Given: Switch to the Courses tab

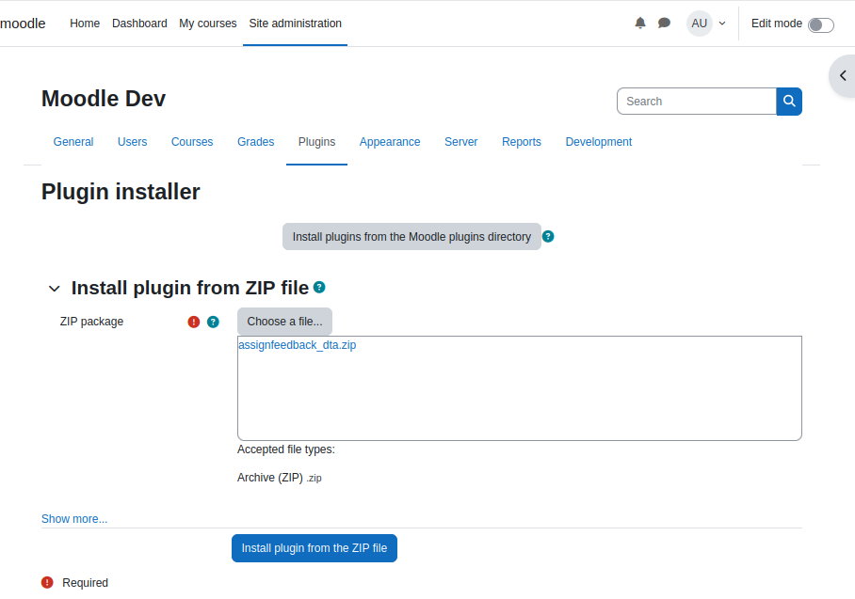Looking at the screenshot, I should (192, 142).
